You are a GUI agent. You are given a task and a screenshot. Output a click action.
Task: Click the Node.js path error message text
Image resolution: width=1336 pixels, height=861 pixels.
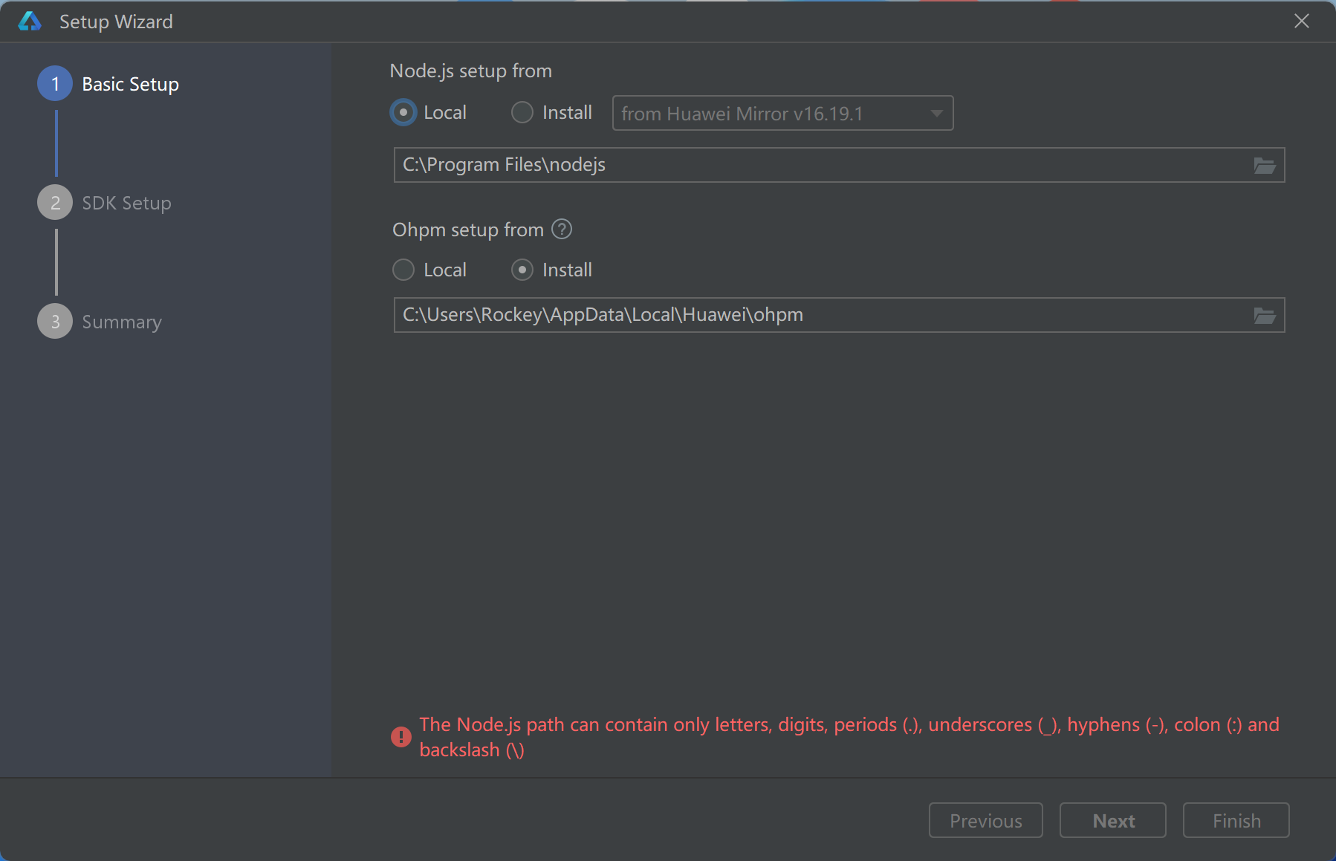point(849,737)
